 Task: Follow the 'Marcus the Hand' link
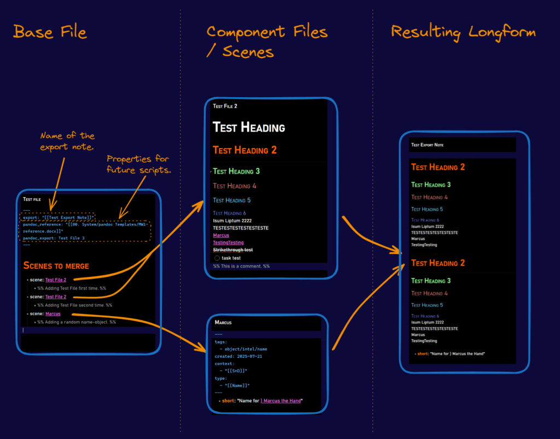click(x=281, y=401)
